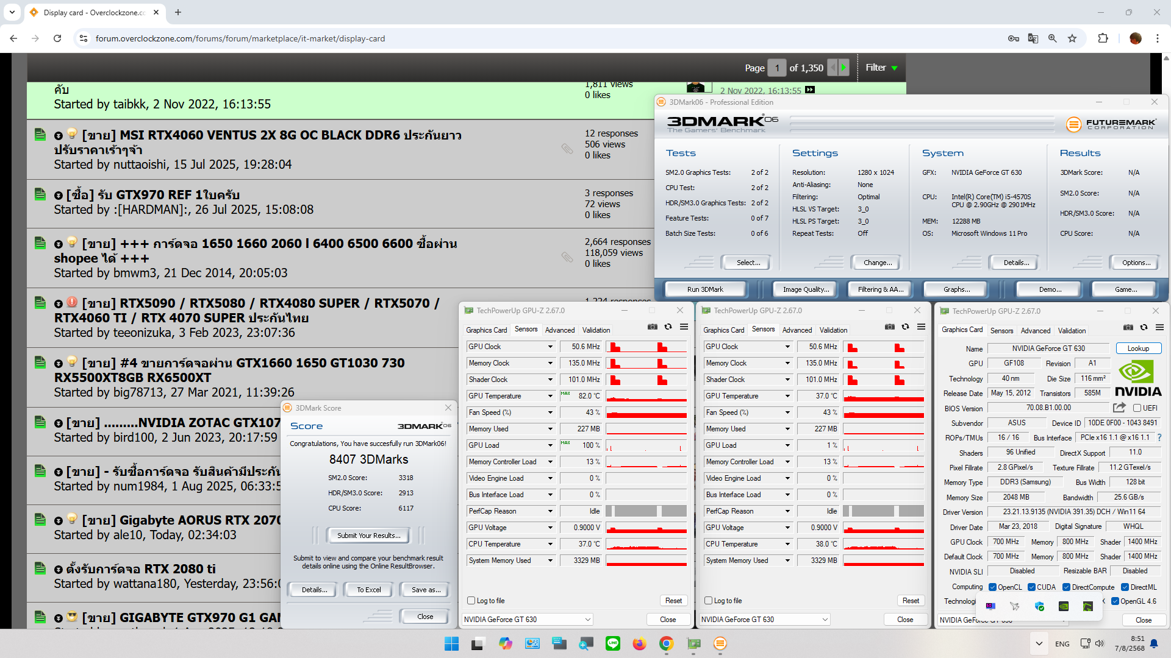Click the Firefox icon on taskbar
Screen dimensions: 1171x658
point(639,643)
